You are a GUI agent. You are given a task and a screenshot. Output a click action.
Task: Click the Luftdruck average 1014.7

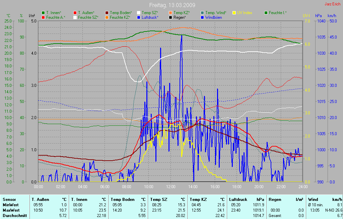click(259, 216)
